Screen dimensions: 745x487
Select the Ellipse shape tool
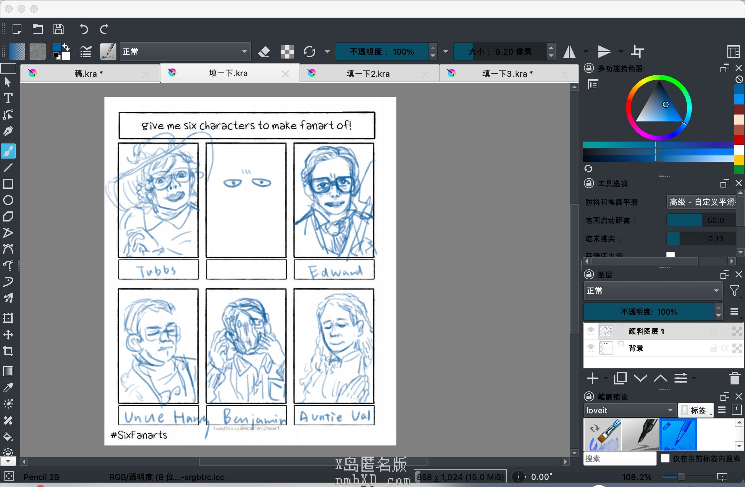8,200
